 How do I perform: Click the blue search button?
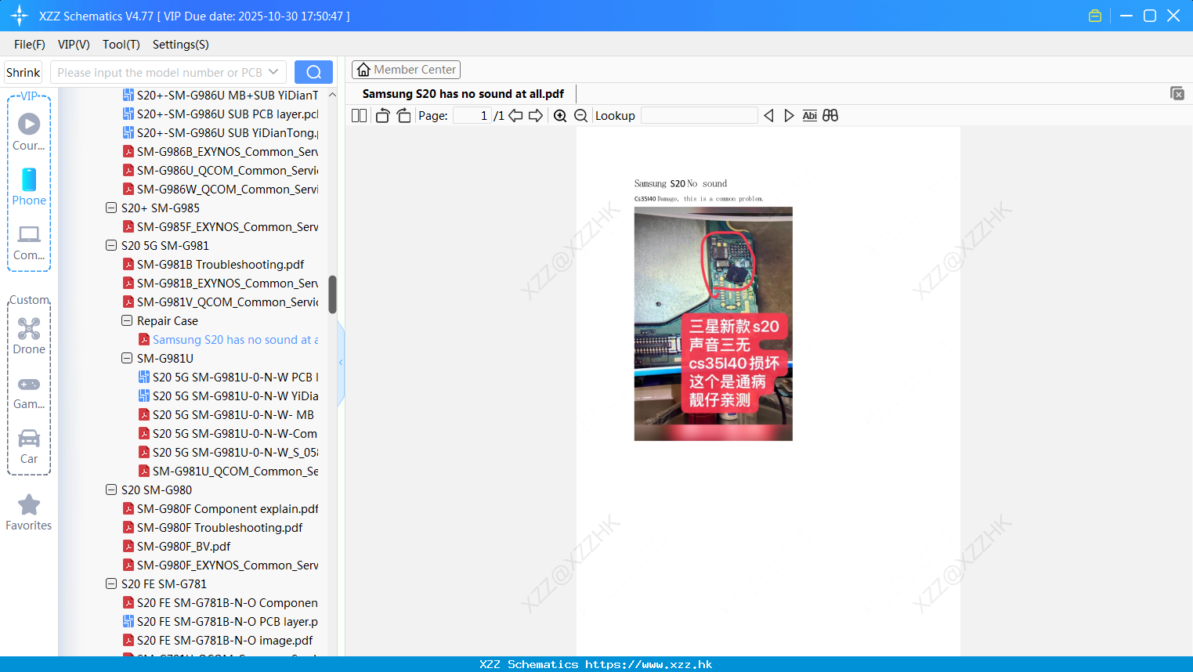pyautogui.click(x=313, y=72)
